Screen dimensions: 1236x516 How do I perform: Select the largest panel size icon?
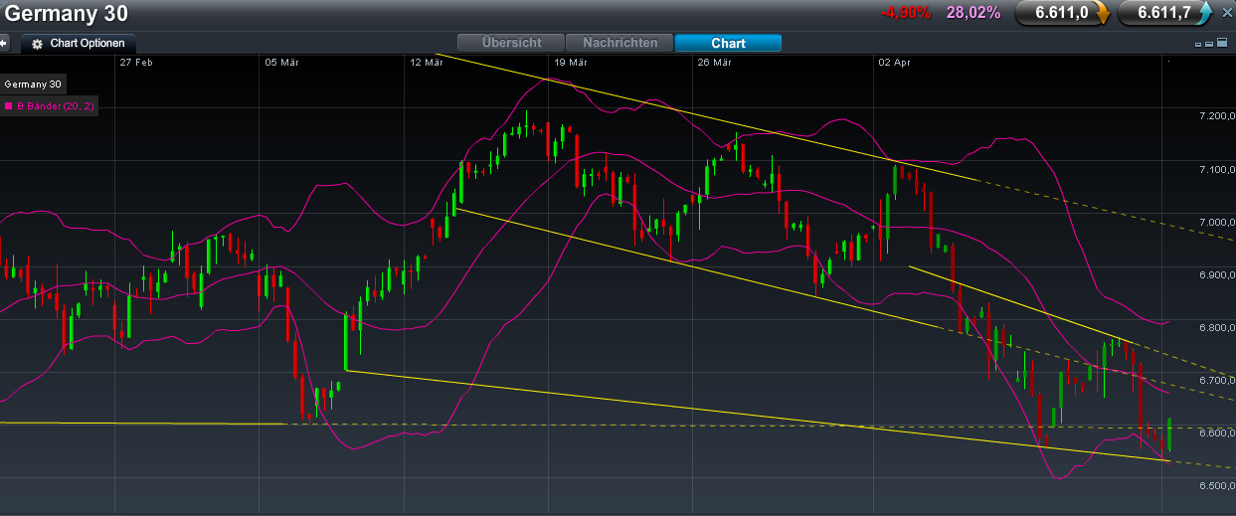click(1222, 42)
